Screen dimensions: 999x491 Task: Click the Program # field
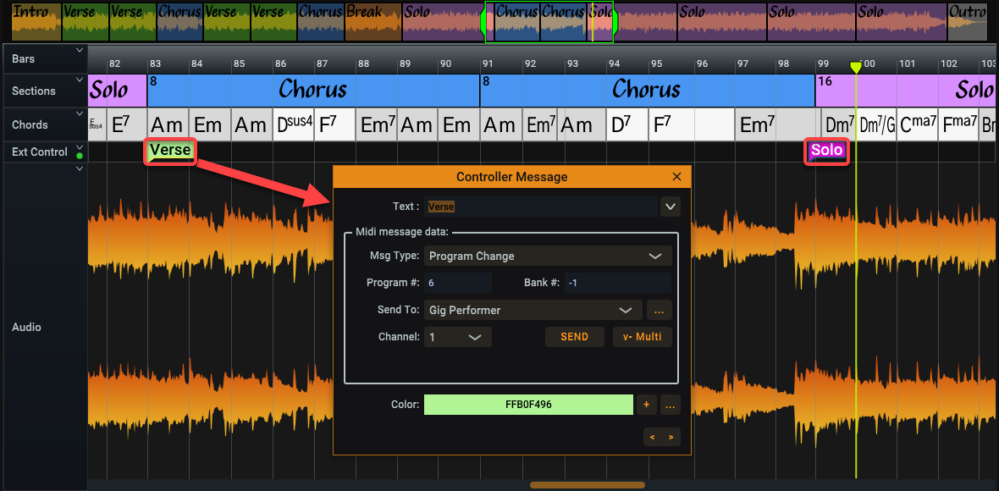pyautogui.click(x=457, y=283)
